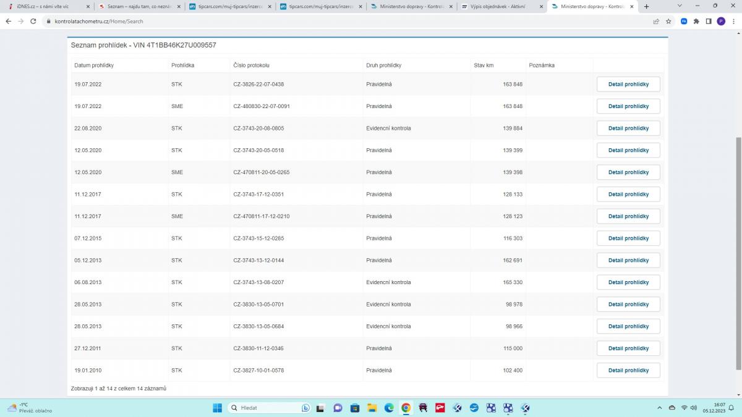Open Detail prohlídky for protocol CZ-3826-22-07-0438

(x=628, y=84)
